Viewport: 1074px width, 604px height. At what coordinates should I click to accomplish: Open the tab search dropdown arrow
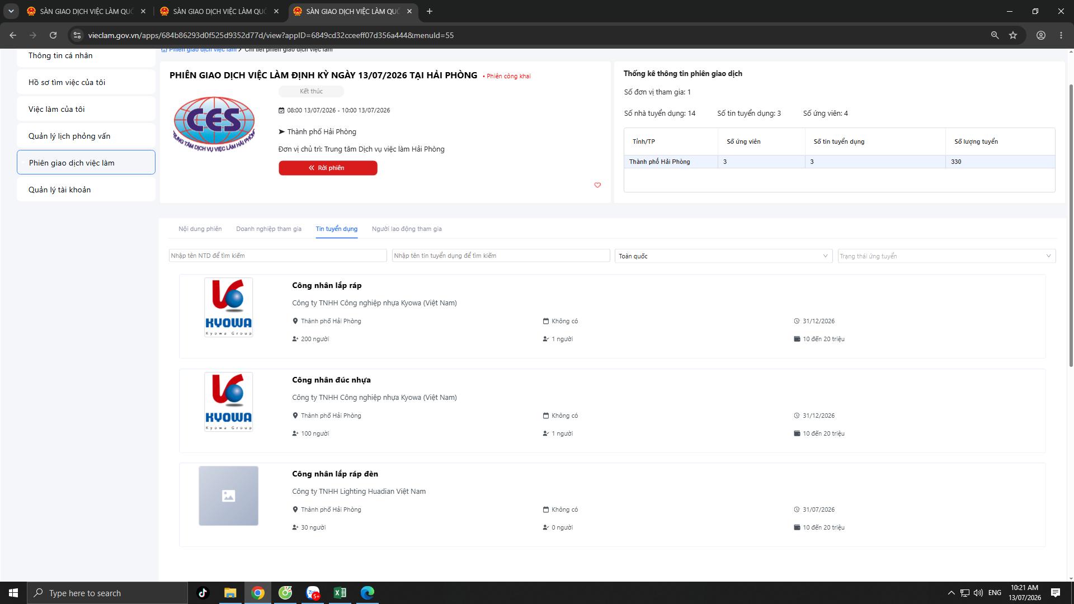(11, 11)
